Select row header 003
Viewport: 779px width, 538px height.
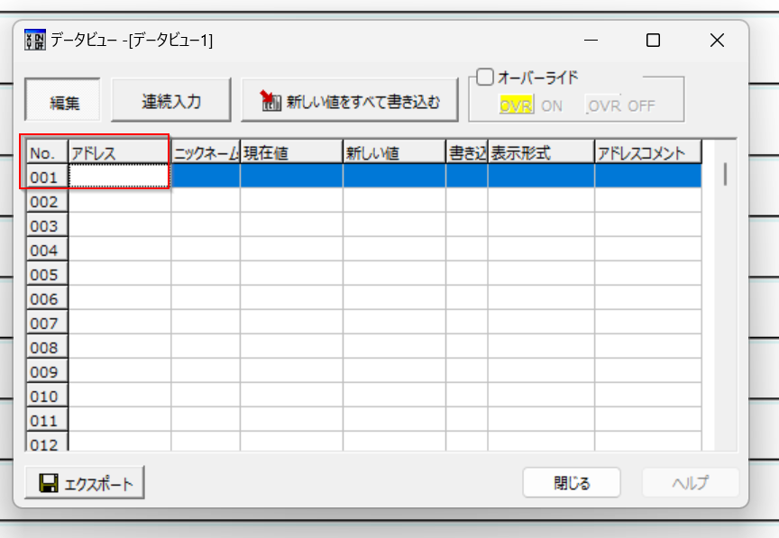click(x=47, y=225)
